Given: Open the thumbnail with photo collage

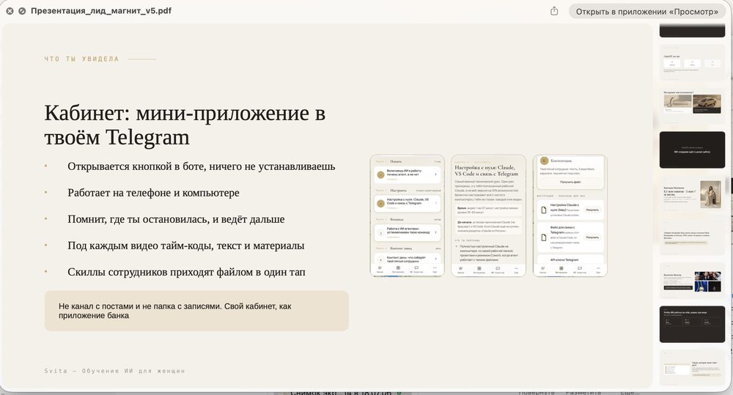Looking at the screenshot, I should (693, 281).
